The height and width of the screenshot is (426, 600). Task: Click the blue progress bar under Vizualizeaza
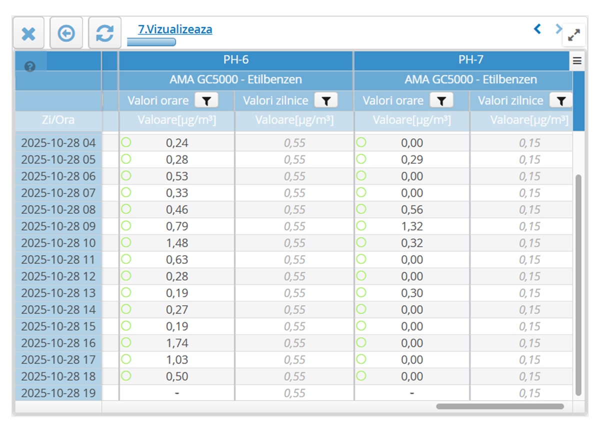click(x=151, y=42)
